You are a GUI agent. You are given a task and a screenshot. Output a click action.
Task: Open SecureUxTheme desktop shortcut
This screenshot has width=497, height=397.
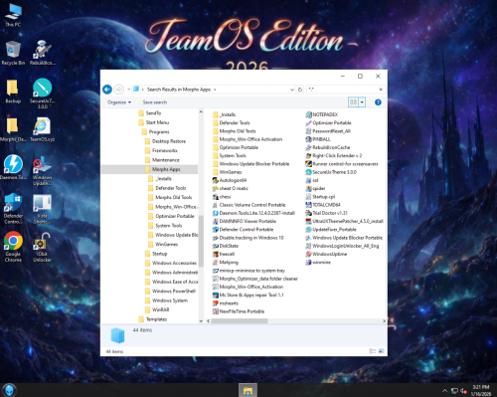pos(43,94)
